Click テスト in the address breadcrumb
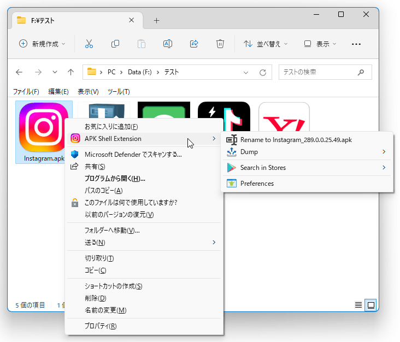The width and height of the screenshot is (400, 342). (x=172, y=72)
